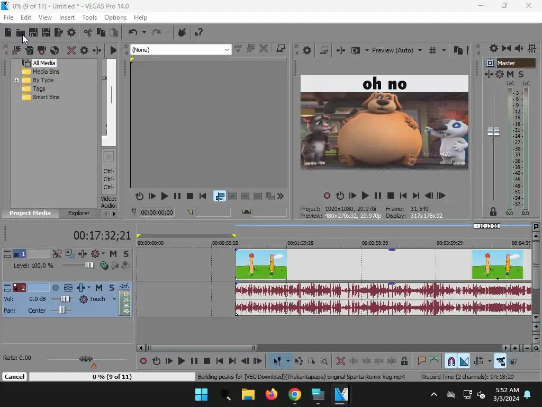Image resolution: width=542 pixels, height=407 pixels.
Task: Click the Import Media icon in Project Media
Action: coord(29,50)
